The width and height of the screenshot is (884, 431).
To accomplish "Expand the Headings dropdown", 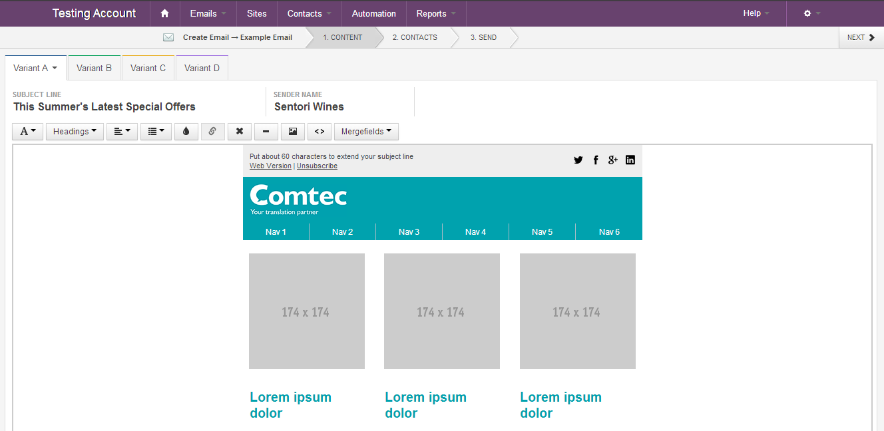I will tap(75, 132).
